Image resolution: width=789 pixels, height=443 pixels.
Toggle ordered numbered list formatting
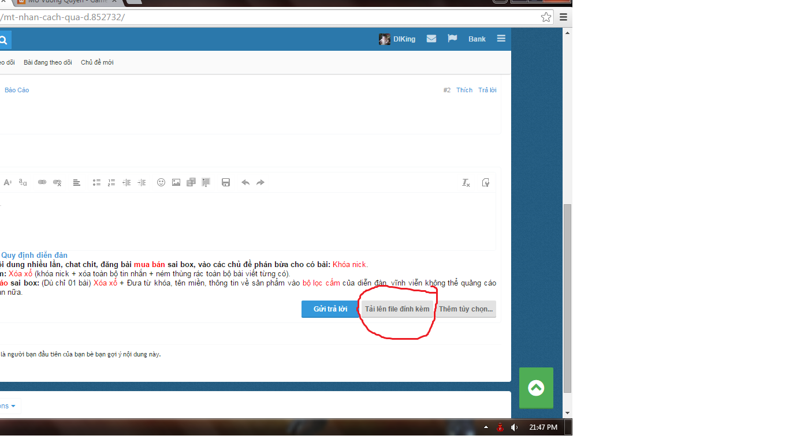point(111,182)
